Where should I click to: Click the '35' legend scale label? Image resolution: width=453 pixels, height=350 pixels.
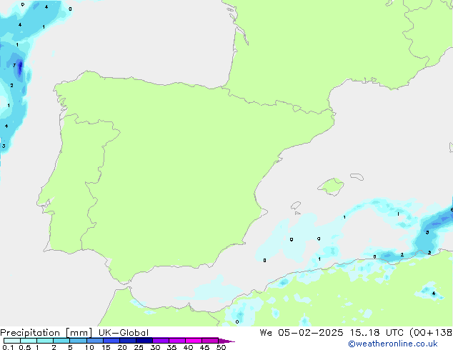pos(171,347)
